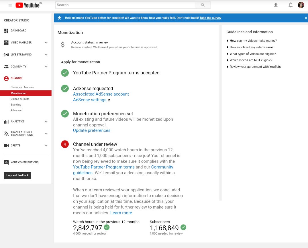This screenshot has width=308, height=248.
Task: Click green check beside Partner Program terms
Action: point(65,73)
